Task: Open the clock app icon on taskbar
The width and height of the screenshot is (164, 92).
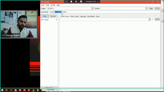Action: point(20,90)
